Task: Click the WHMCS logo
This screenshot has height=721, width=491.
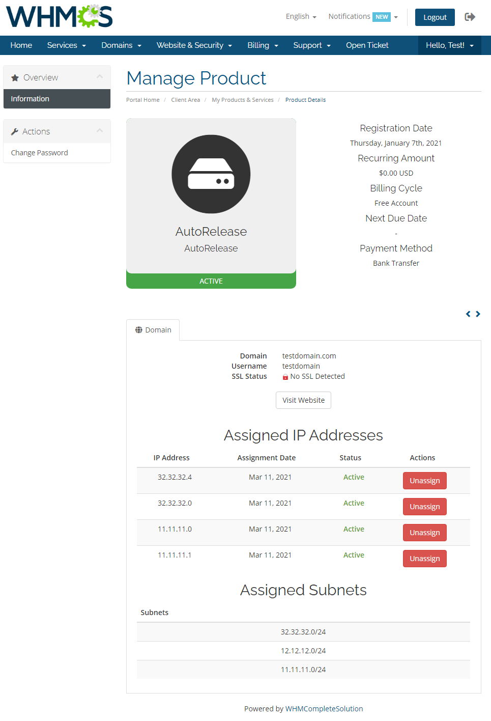Action: [x=59, y=17]
